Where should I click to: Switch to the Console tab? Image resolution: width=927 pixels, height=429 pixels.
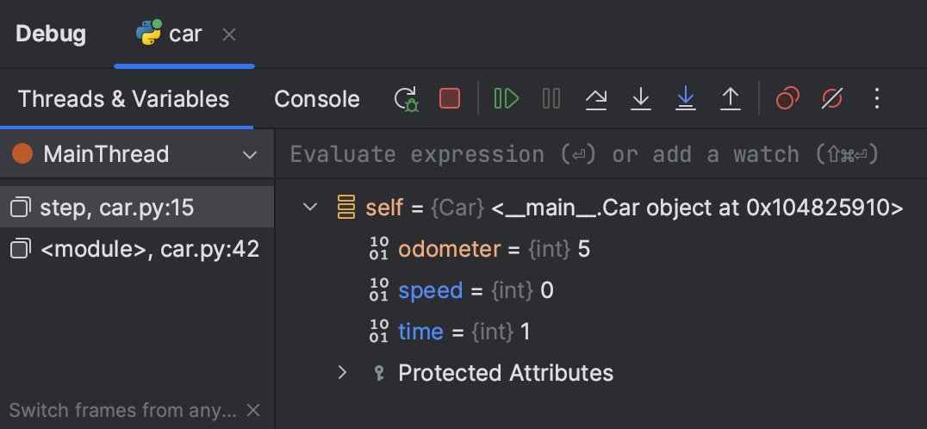tap(317, 99)
